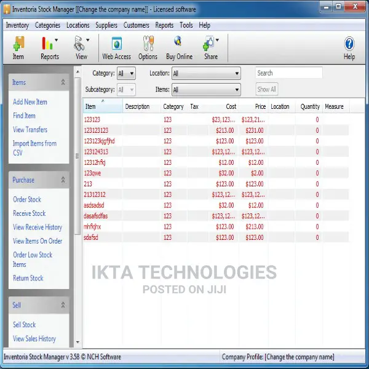Click sidebar scrollbar up arrow

[x=77, y=71]
